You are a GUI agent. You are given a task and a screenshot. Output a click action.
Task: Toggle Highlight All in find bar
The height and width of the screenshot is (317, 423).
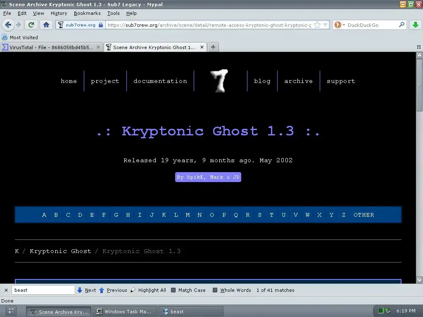click(x=148, y=290)
